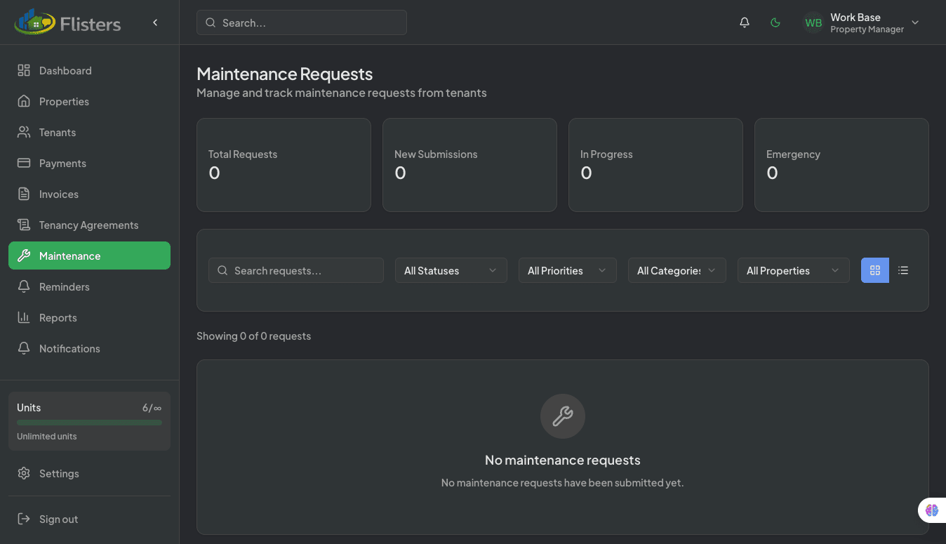
Task: Switch to grid view layout
Action: [874, 270]
